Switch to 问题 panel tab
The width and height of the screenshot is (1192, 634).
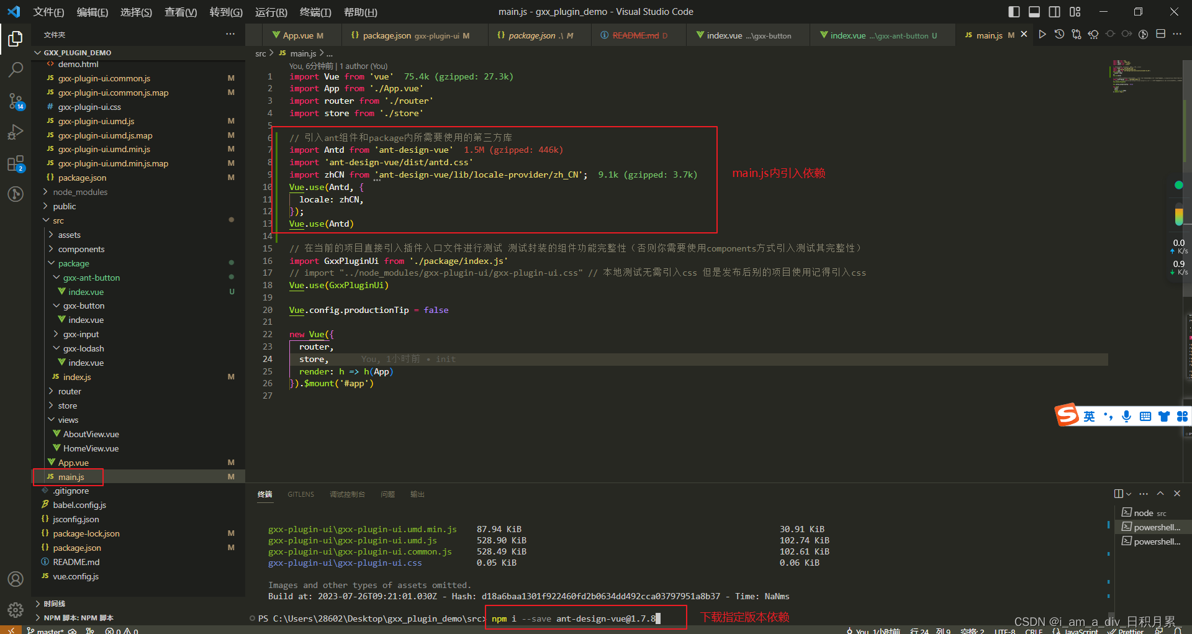click(387, 494)
